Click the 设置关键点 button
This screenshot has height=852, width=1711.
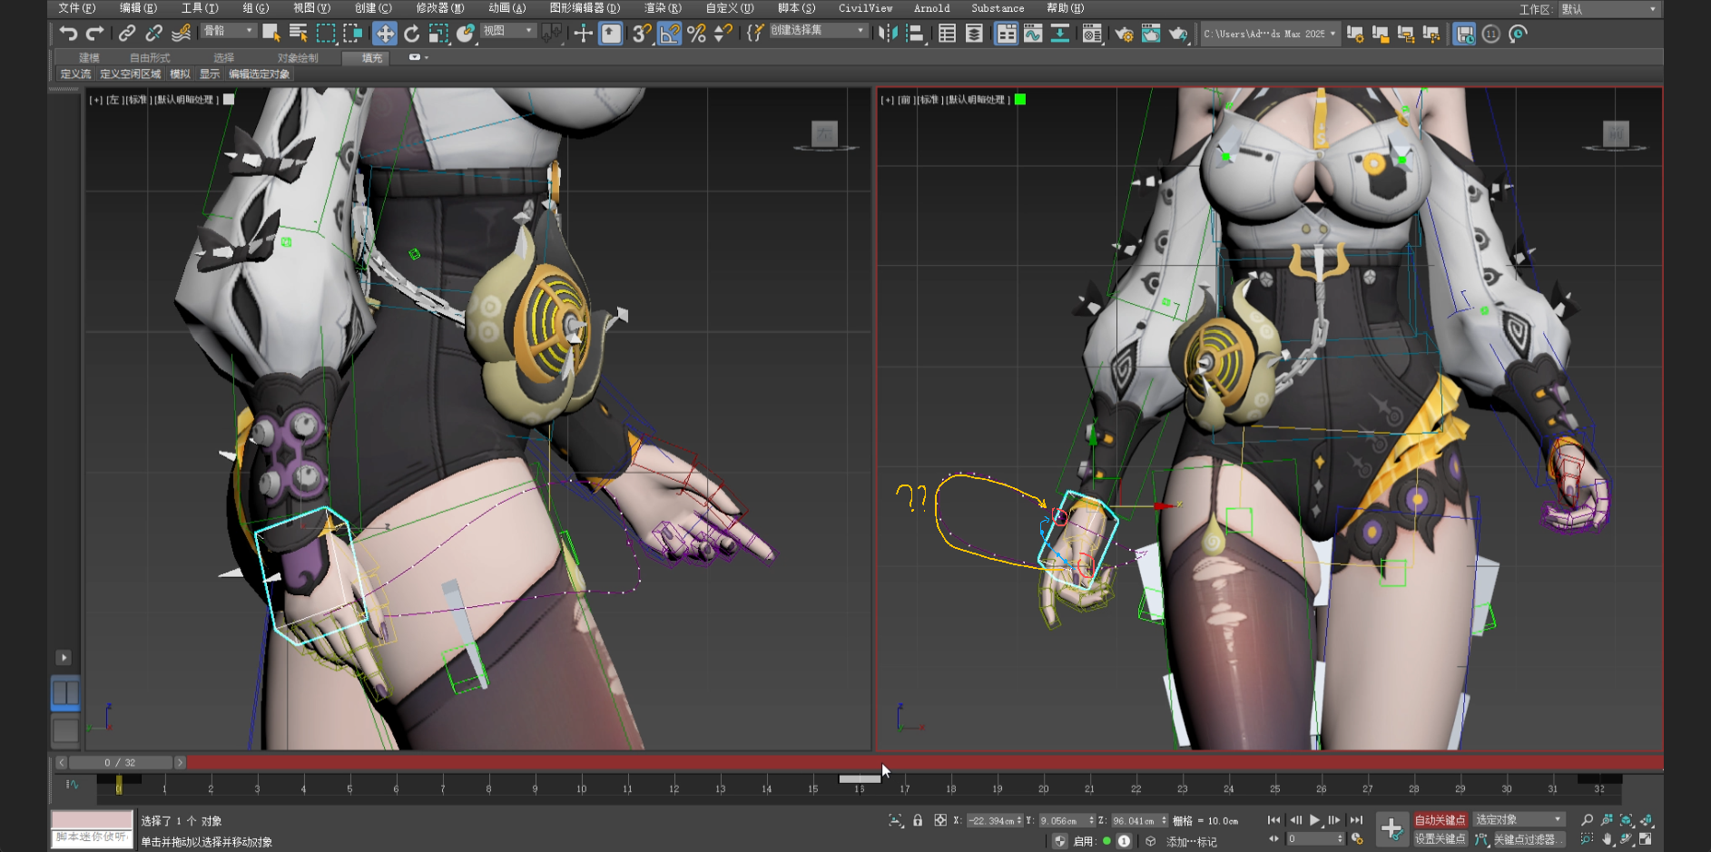(x=1440, y=839)
